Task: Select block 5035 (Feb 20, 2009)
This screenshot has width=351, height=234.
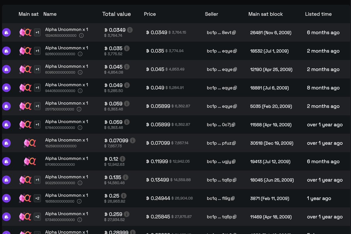Action: point(271,106)
